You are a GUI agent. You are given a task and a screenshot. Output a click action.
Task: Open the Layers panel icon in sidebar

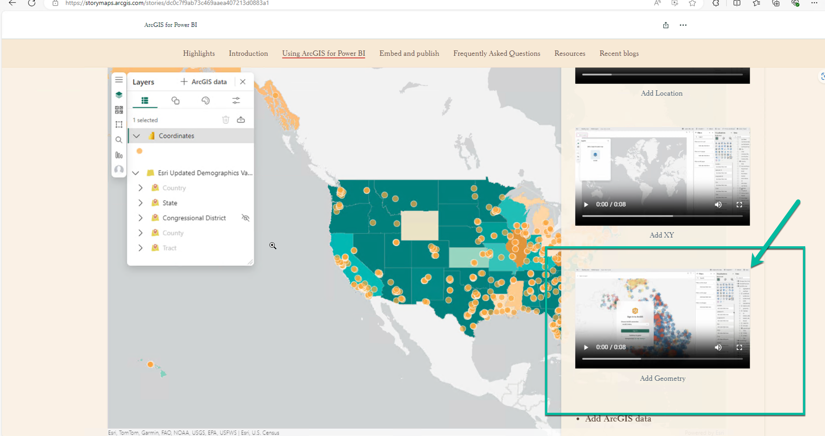119,95
